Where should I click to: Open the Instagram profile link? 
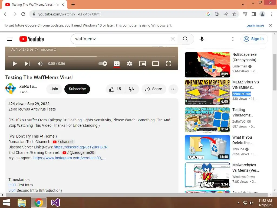click(69, 158)
